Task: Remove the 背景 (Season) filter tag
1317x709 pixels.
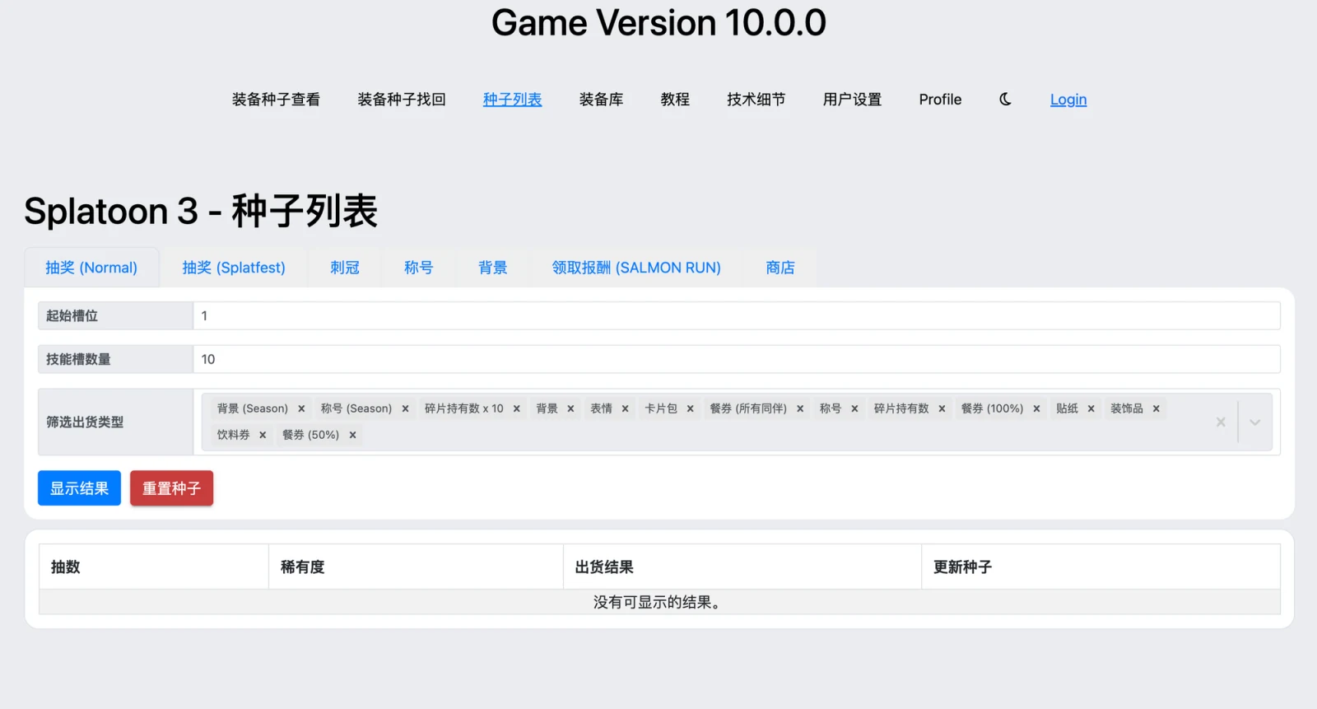Action: pyautogui.click(x=301, y=408)
